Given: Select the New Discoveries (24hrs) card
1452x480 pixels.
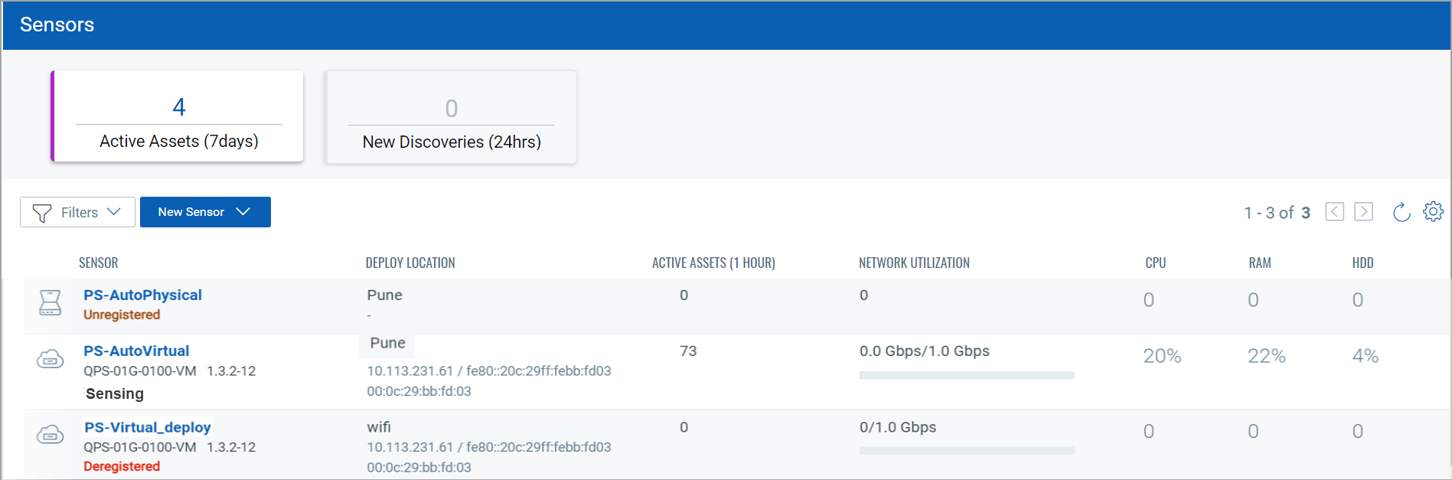Looking at the screenshot, I should [451, 117].
